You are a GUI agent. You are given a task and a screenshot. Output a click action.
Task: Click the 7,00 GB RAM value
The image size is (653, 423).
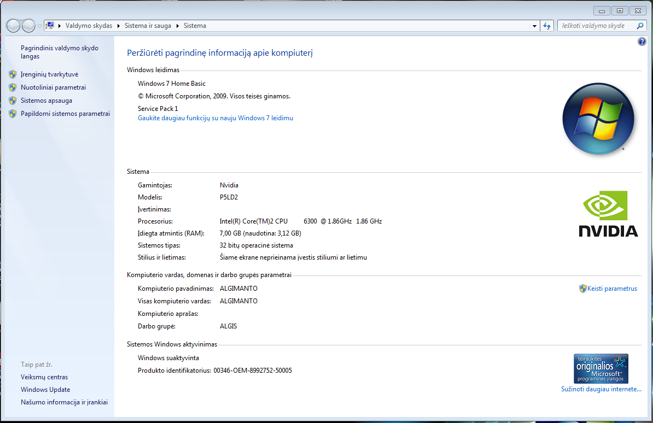pyautogui.click(x=260, y=233)
